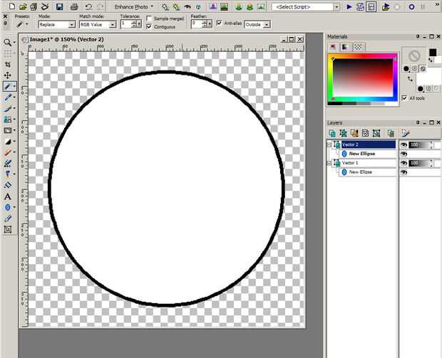Switch to the Swatches tab in Materials

358,47
